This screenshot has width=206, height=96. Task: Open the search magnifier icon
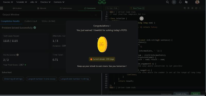click(167, 2)
